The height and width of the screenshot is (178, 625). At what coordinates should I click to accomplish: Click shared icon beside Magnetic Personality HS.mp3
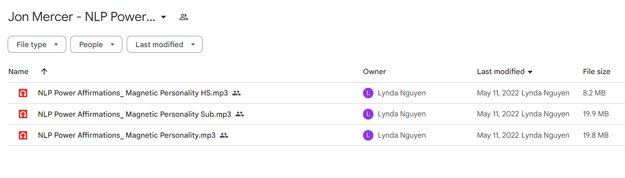237,93
